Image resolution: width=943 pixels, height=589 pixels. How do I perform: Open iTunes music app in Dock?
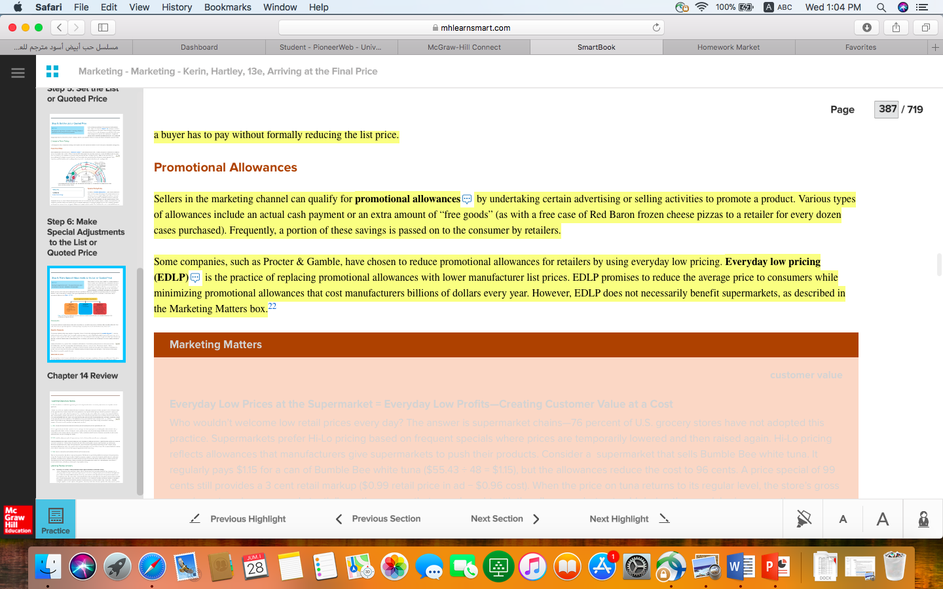tap(532, 567)
